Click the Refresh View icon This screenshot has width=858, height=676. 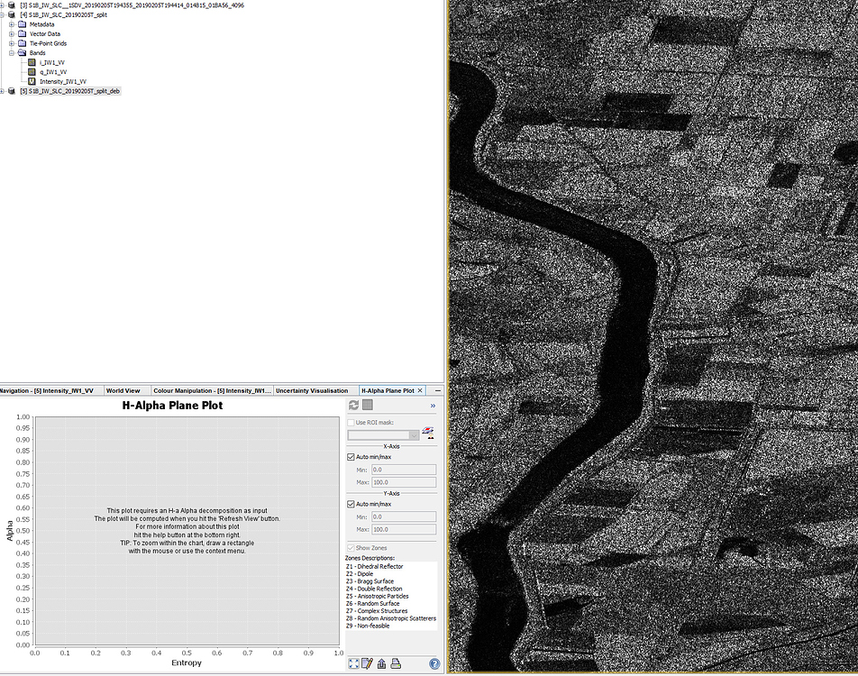point(354,406)
